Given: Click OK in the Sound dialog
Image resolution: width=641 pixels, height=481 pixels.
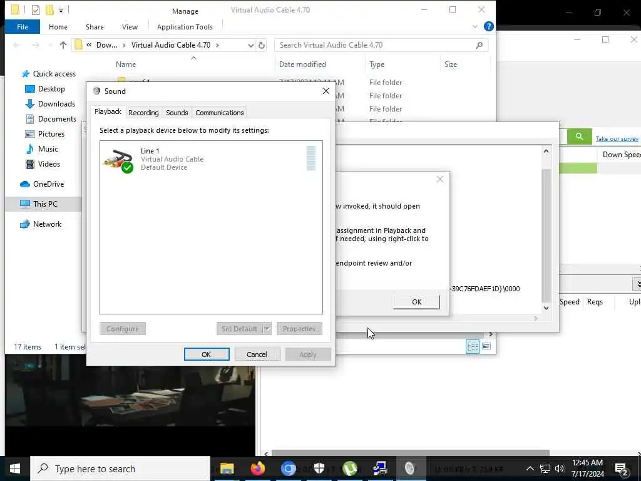Looking at the screenshot, I should click(207, 354).
